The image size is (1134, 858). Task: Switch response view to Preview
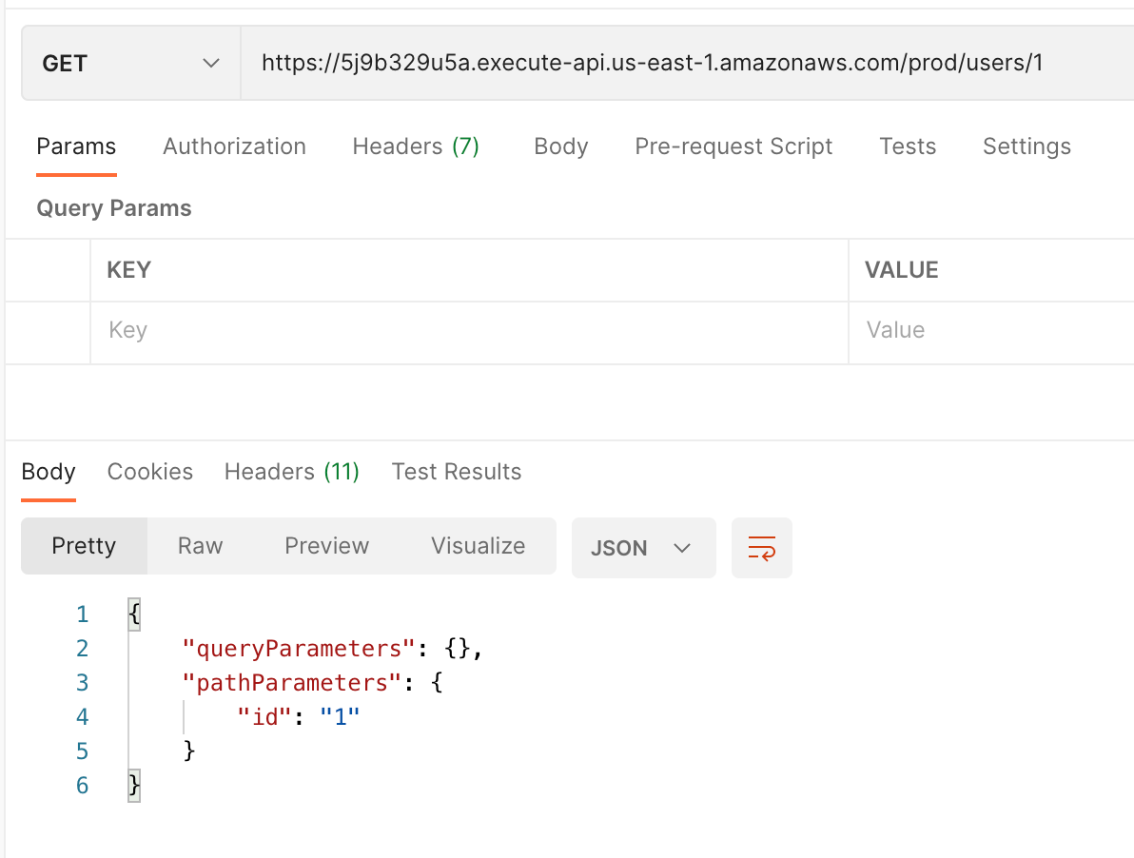coord(326,546)
